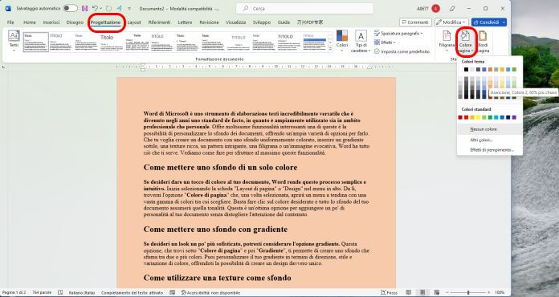Pick the black theme color swatch
The height and width of the screenshot is (297, 559).
point(466,70)
